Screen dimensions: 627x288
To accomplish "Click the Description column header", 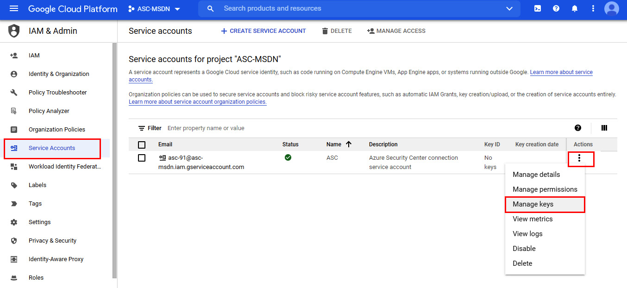I will (x=383, y=144).
